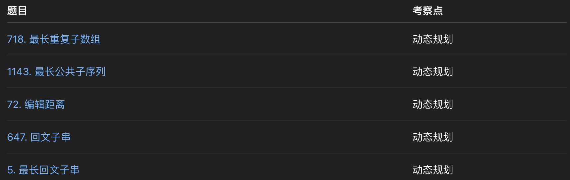
Task: Click the problem number 647
Action: pyautogui.click(x=17, y=137)
